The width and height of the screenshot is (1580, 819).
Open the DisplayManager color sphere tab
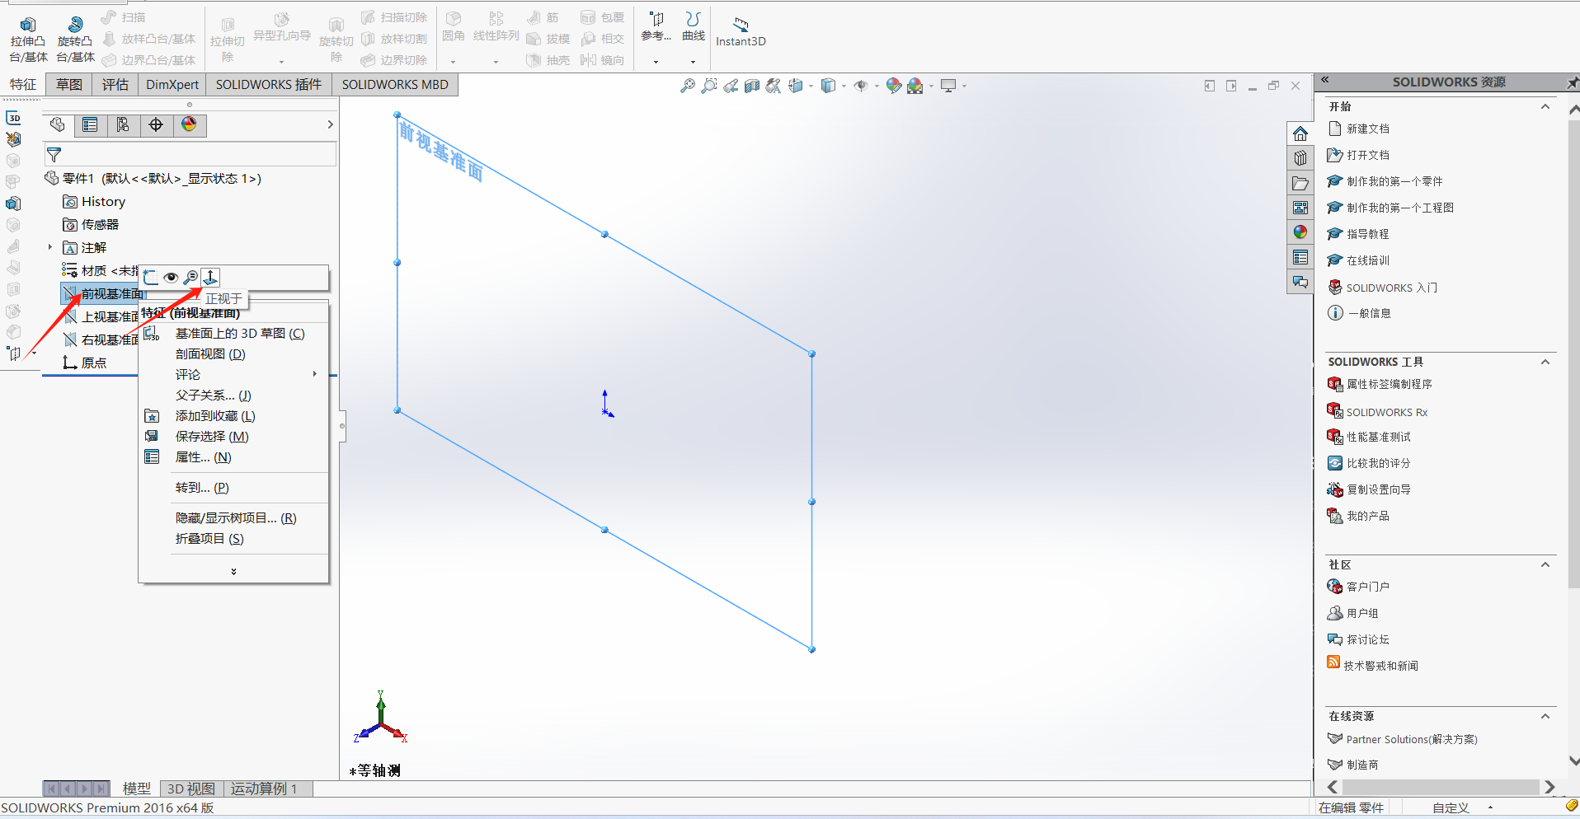[189, 124]
